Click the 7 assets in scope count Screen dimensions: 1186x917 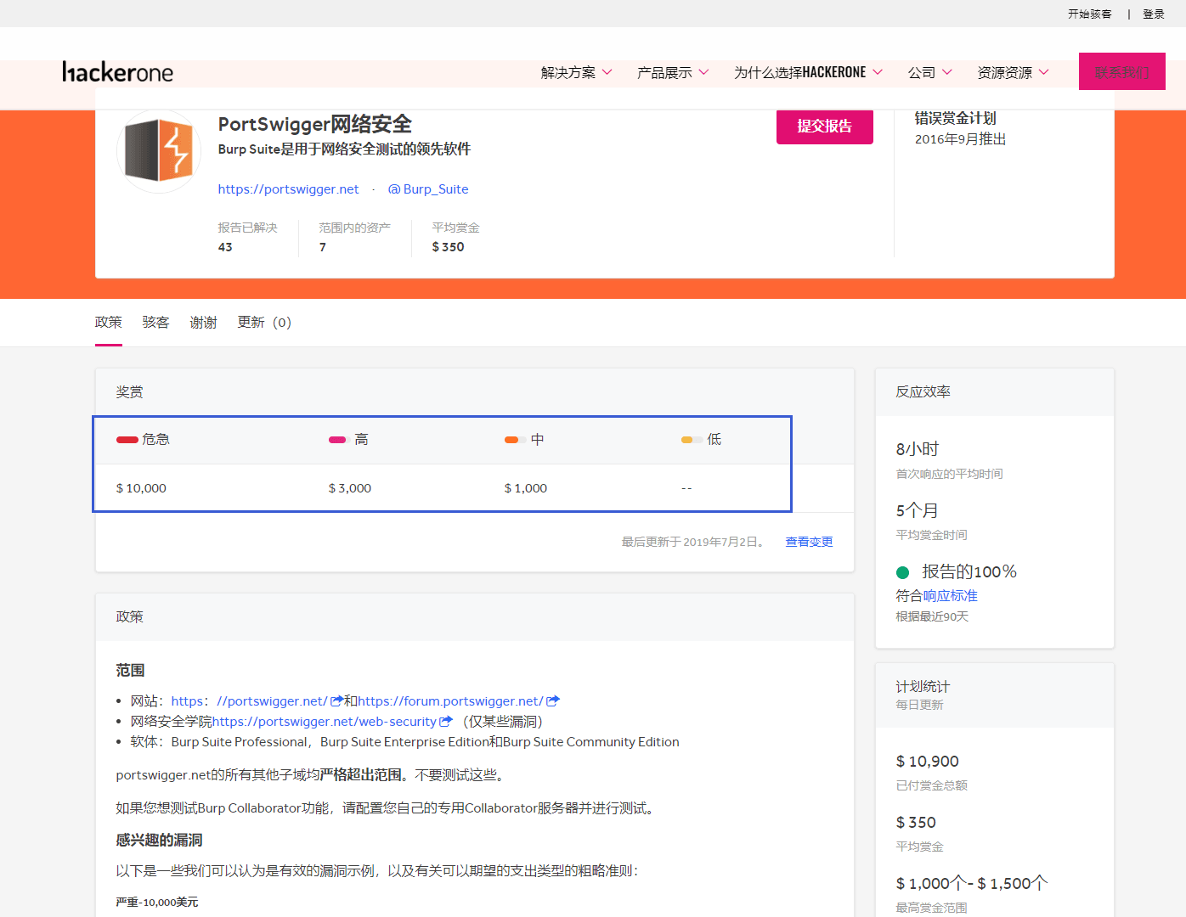point(323,247)
